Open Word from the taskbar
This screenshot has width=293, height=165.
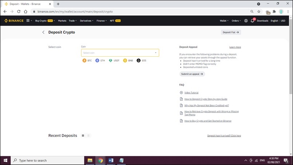111,160
